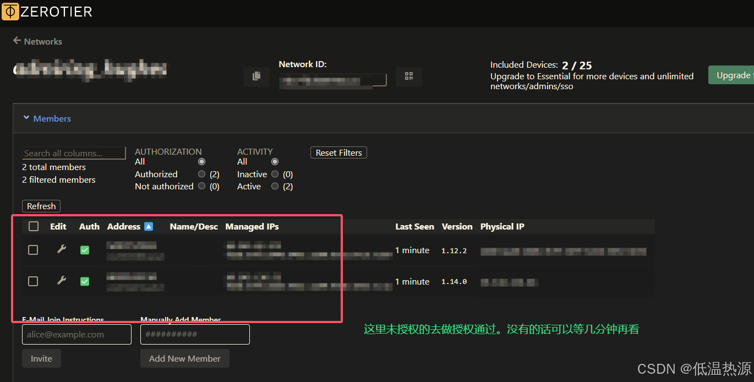Focus the Manually Add Member ID field
Image resolution: width=754 pixels, height=382 pixels.
click(195, 334)
